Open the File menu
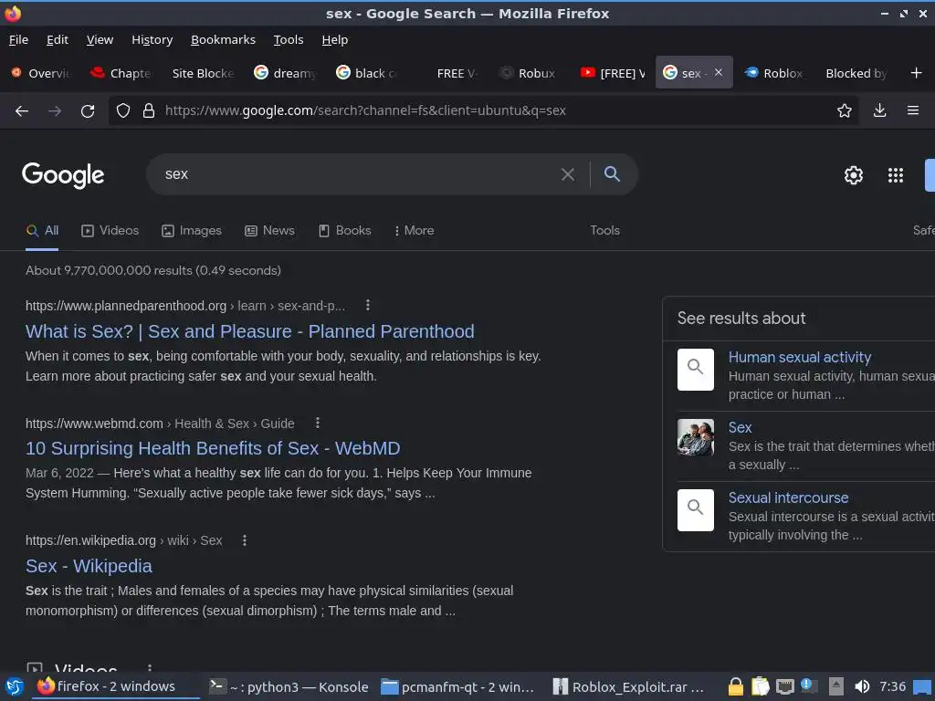This screenshot has height=701, width=935. 18,40
